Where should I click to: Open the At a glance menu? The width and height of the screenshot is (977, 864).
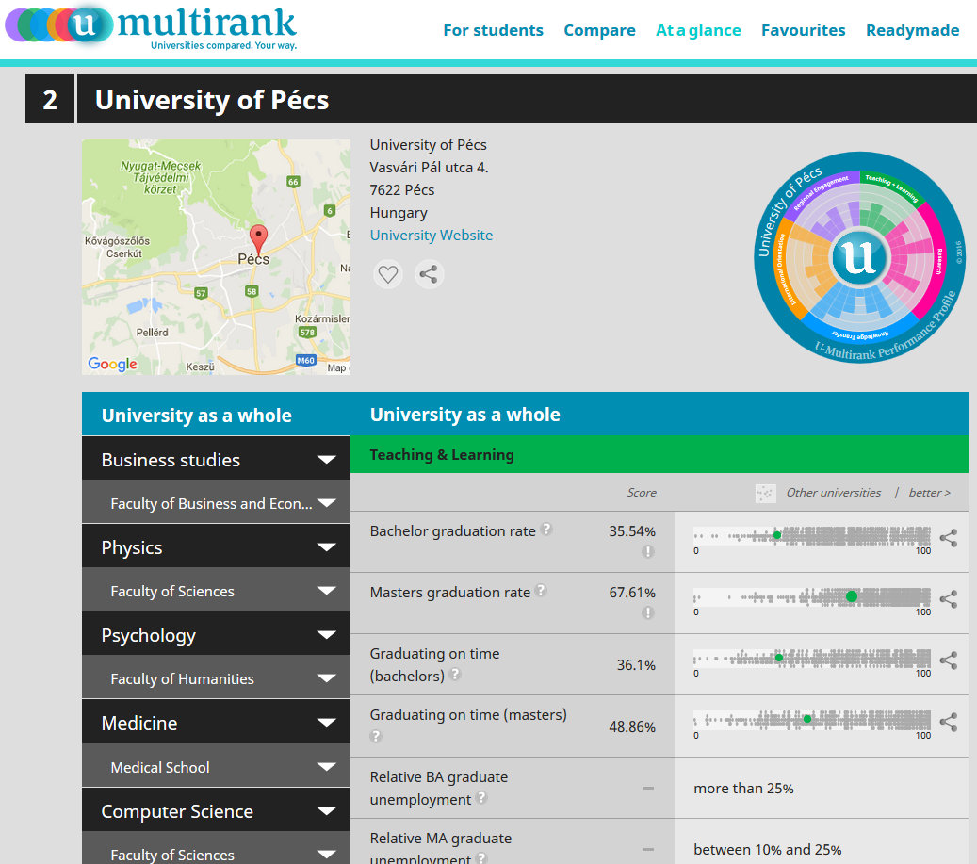tap(698, 30)
